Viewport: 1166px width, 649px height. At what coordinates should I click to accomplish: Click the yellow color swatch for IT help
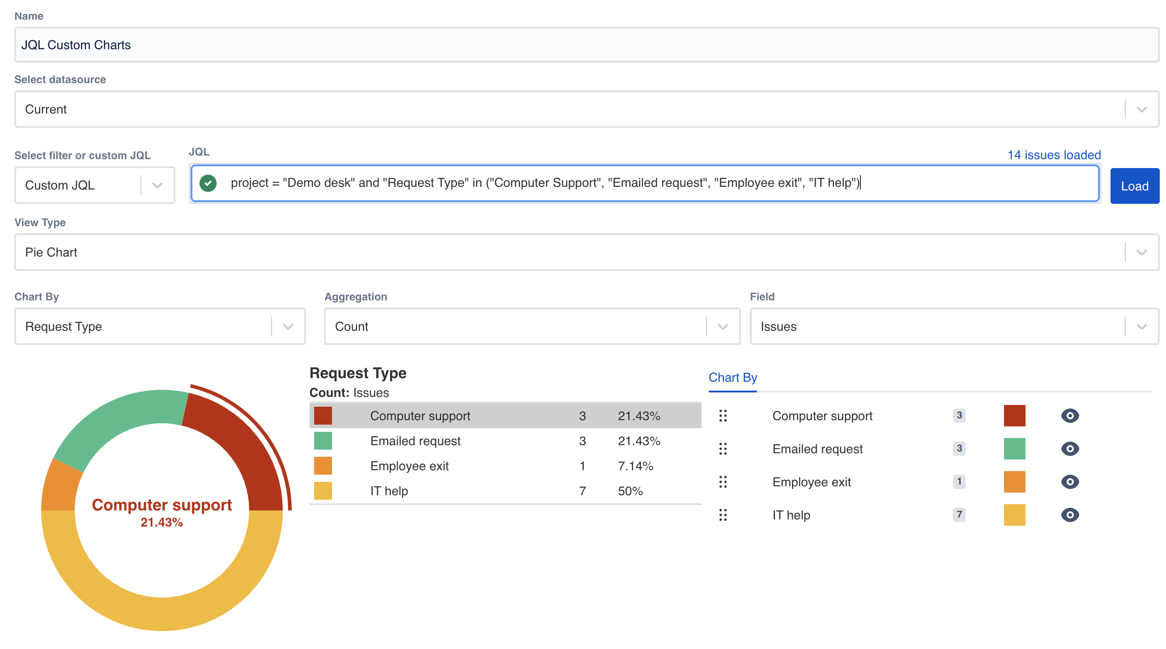pos(1015,514)
